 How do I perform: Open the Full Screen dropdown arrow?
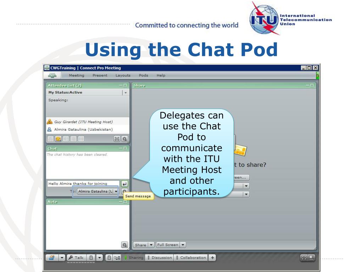point(183,245)
